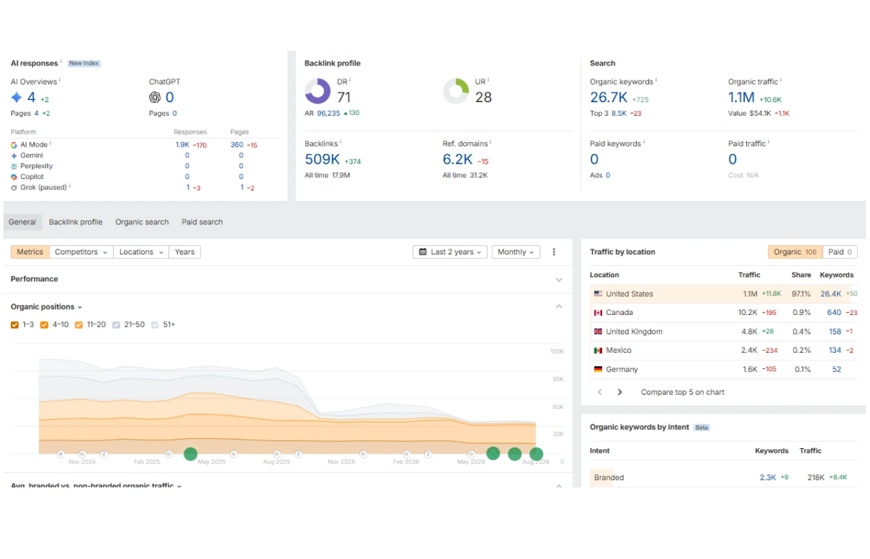This screenshot has width=870, height=559.
Task: Open Avg. branded vs. non-branded dropdown
Action: (96, 485)
